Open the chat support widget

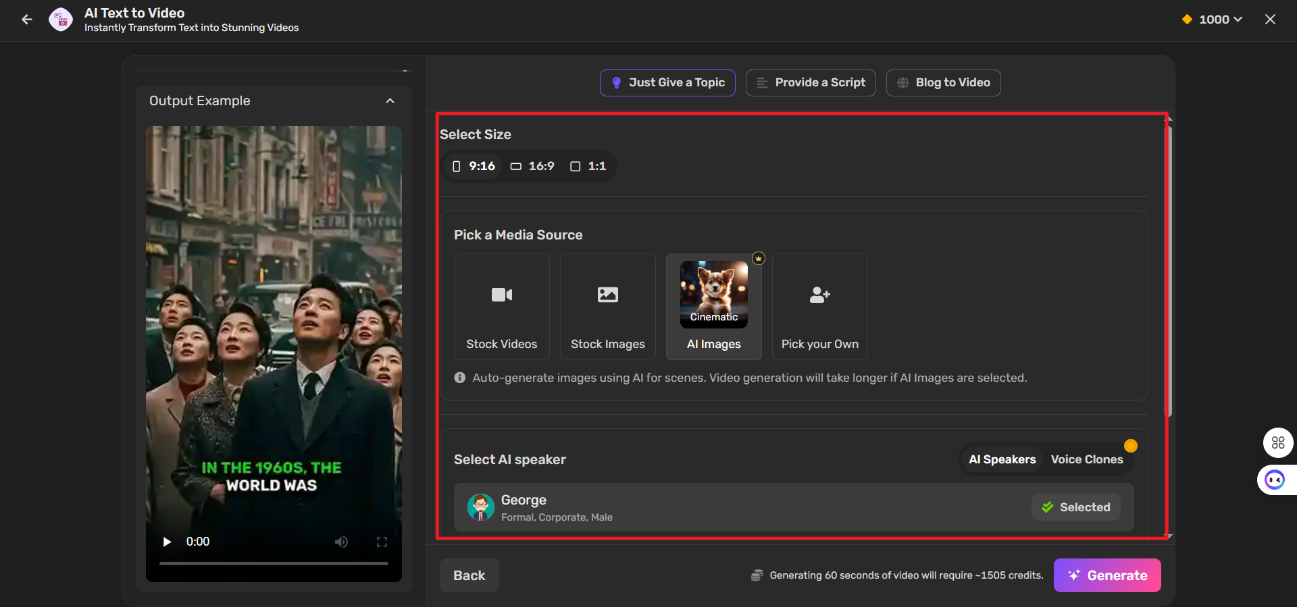1274,480
